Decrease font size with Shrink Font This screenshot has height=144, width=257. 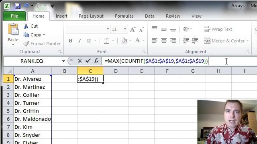pos(141,29)
